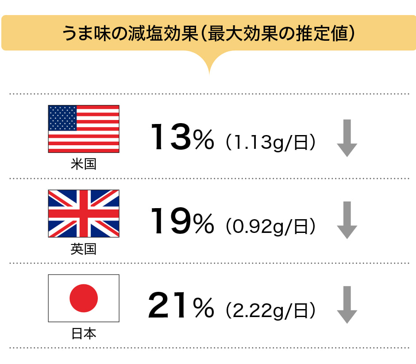416x364 pixels.
Task: Click the United Kingdom flag image
Action: (x=84, y=213)
